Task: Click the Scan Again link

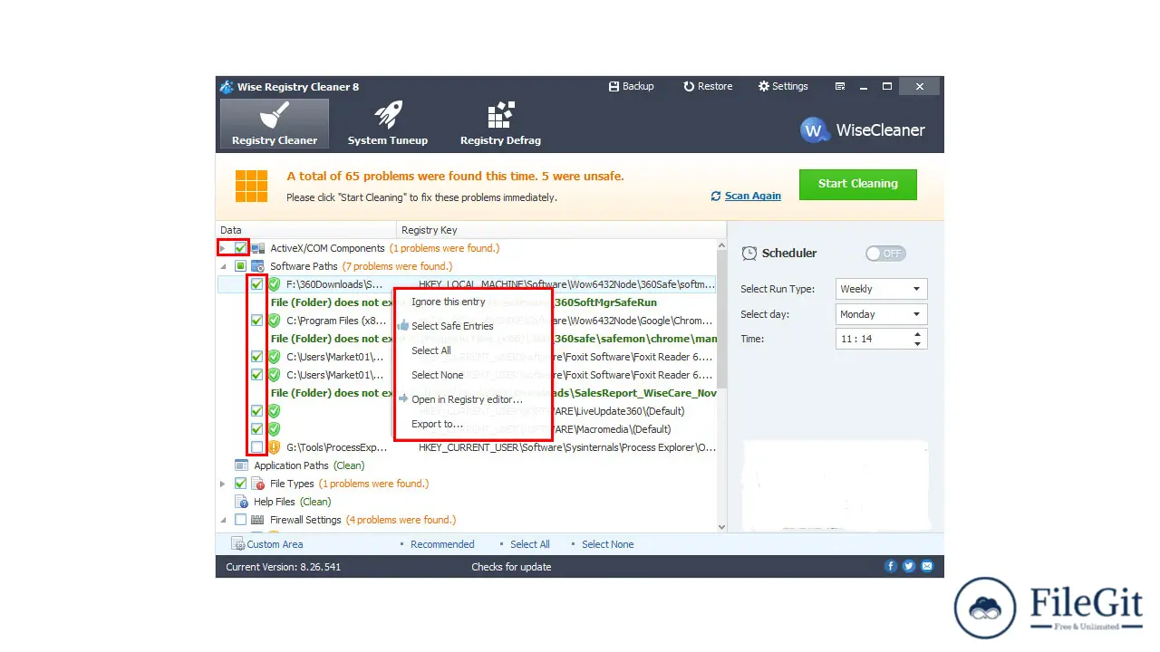Action: pyautogui.click(x=752, y=196)
